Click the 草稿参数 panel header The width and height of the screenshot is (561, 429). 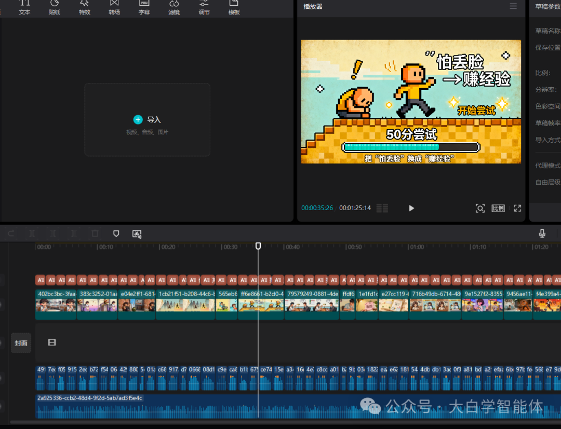coord(548,6)
